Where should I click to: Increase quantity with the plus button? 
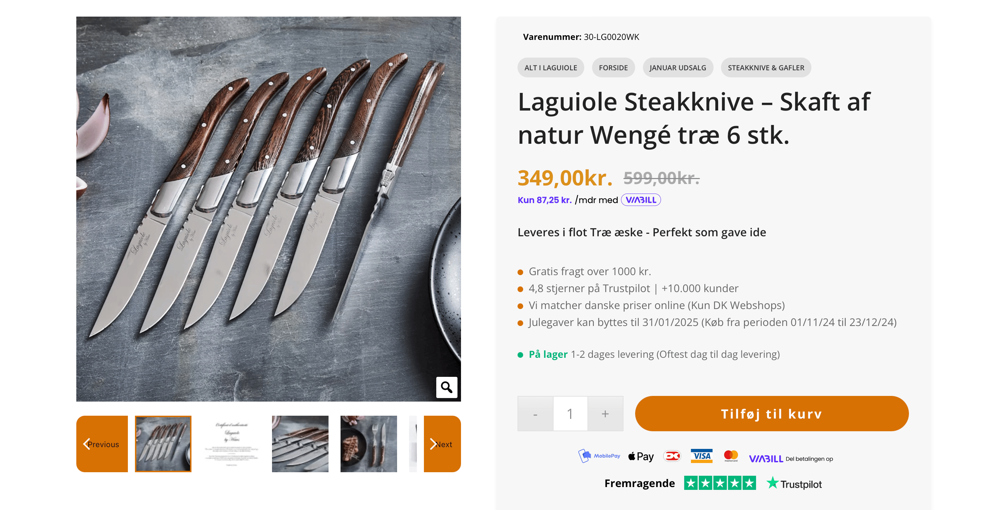click(x=605, y=414)
